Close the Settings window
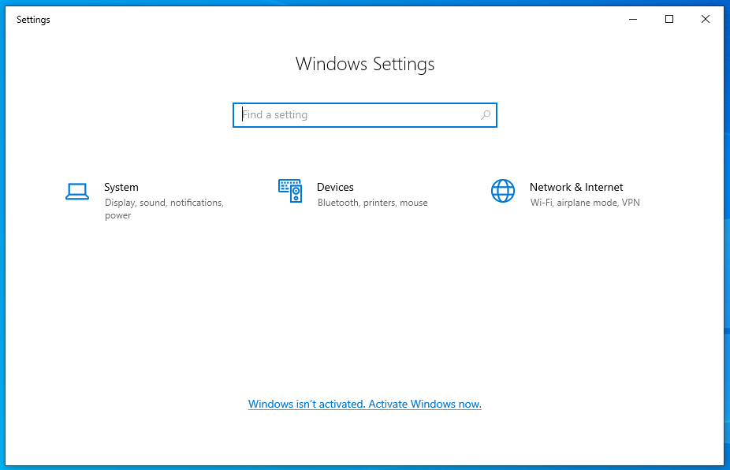Image resolution: width=730 pixels, height=470 pixels. [x=706, y=19]
